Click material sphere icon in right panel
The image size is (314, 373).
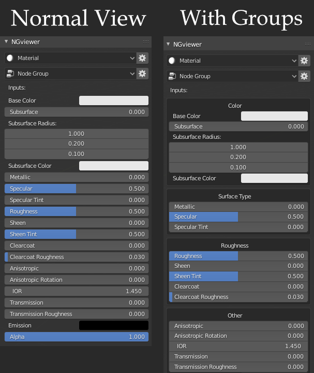tap(172, 61)
